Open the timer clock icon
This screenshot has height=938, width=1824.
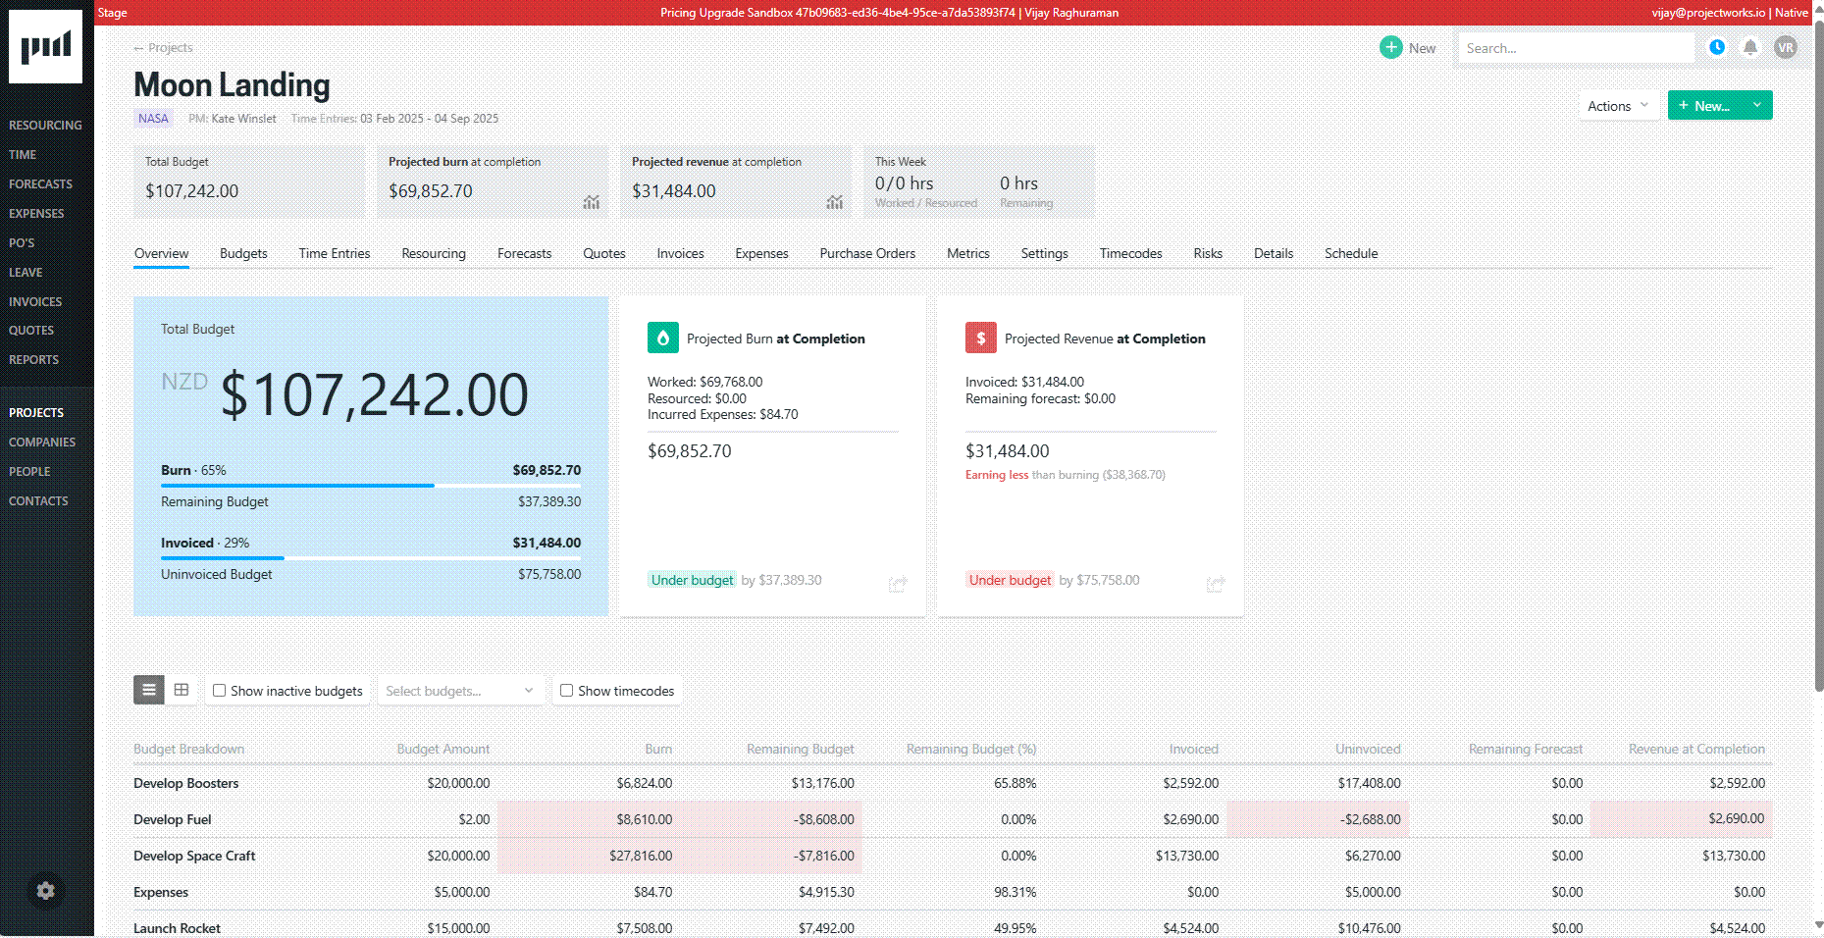click(x=1717, y=47)
